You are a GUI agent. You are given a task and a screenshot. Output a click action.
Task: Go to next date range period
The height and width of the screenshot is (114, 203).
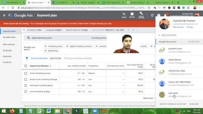[137, 30]
